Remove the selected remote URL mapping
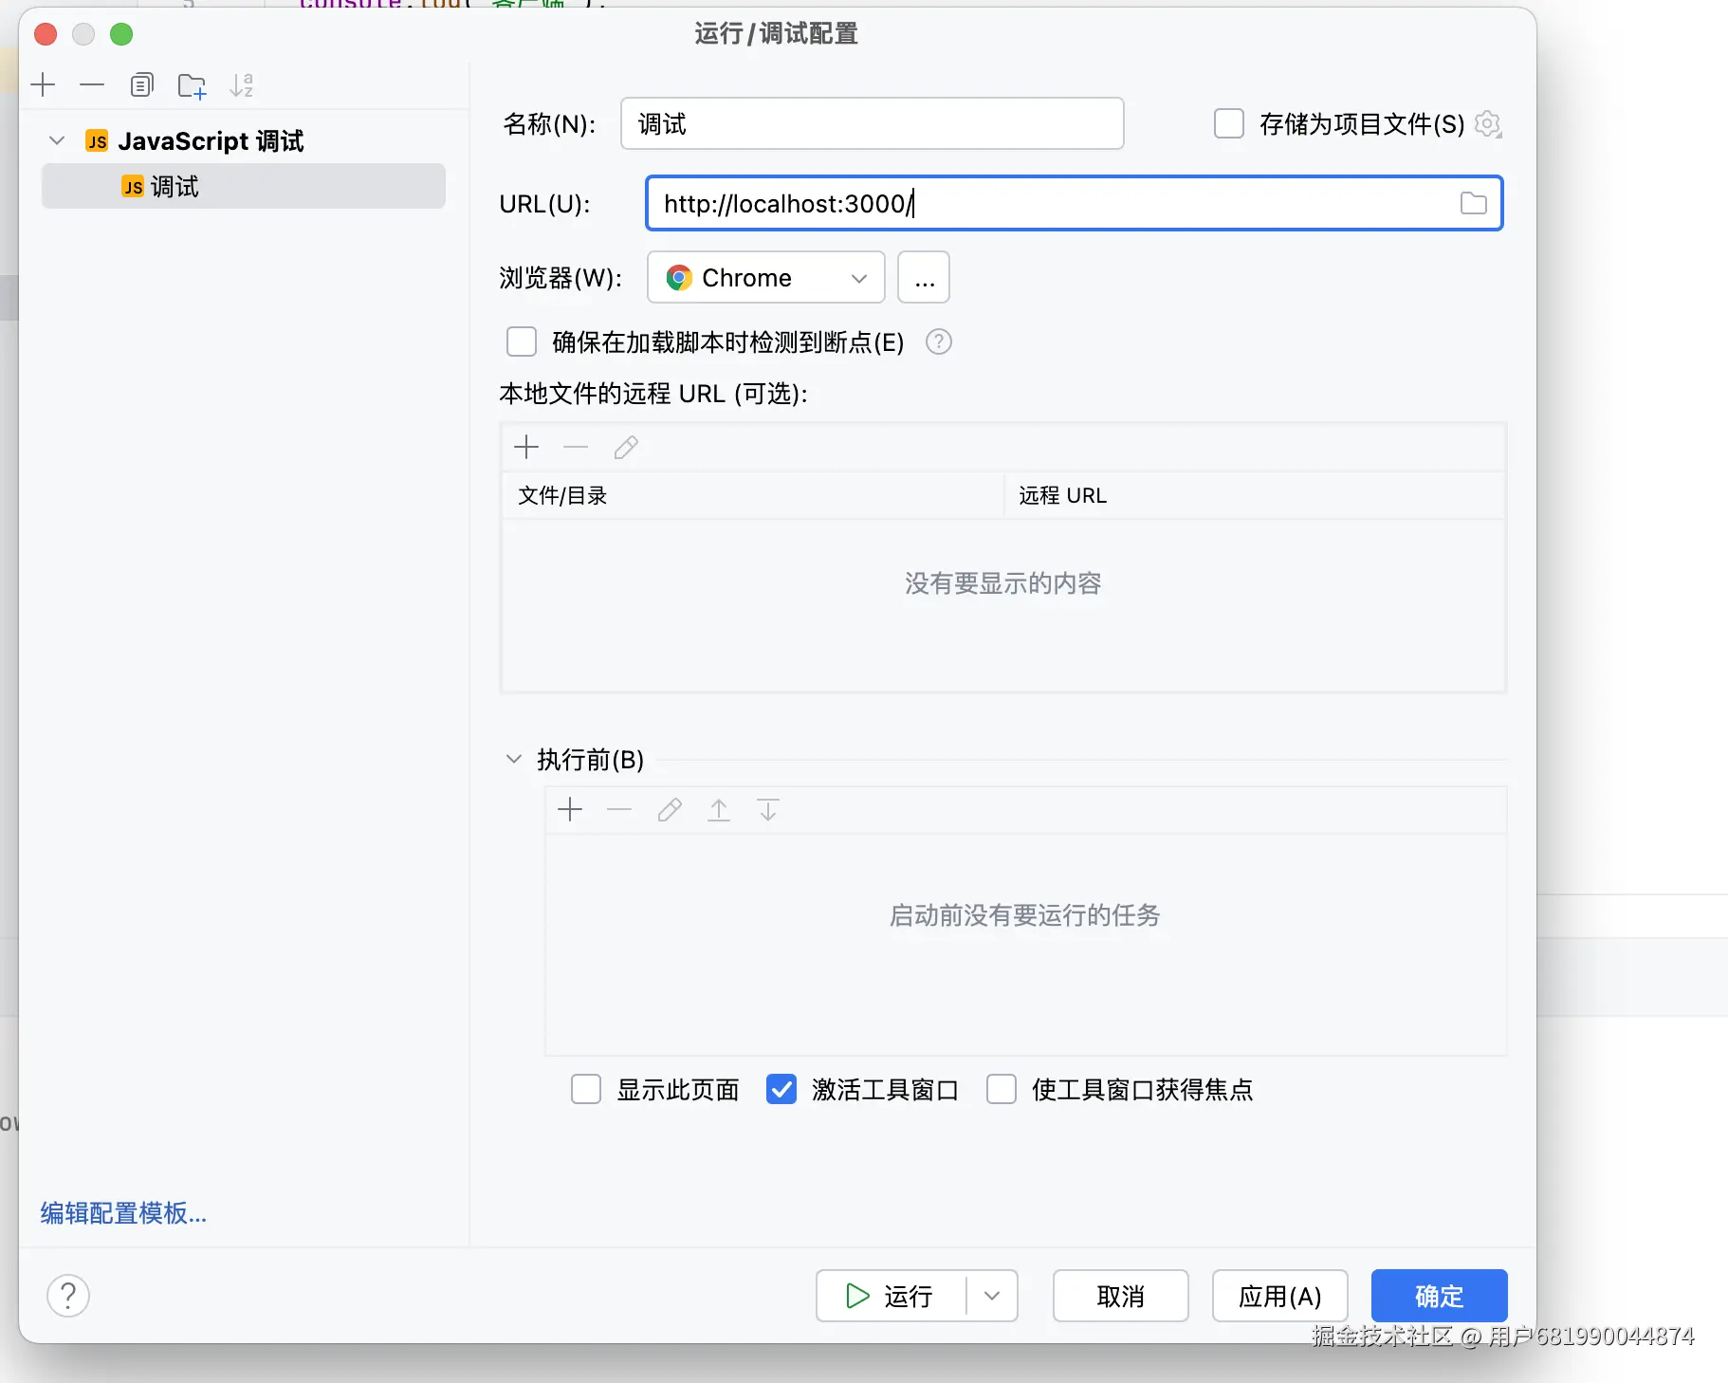 (x=576, y=447)
